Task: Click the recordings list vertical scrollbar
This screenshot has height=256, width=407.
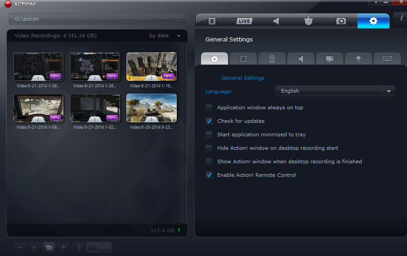Action: point(186,132)
